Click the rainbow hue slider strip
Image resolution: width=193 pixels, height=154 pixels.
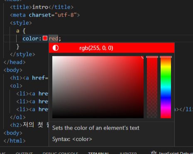166,87
